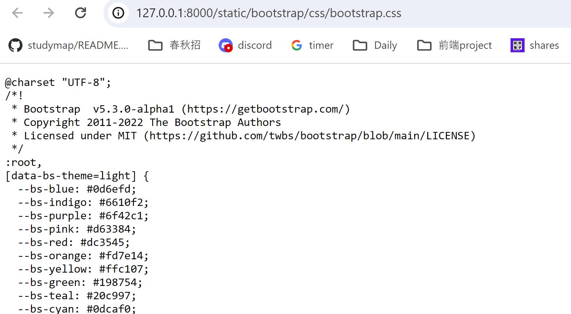This screenshot has width=571, height=314.
Task: Click the Copyright 2011-2022 The Bootstrap Authors line
Action: (x=146, y=122)
